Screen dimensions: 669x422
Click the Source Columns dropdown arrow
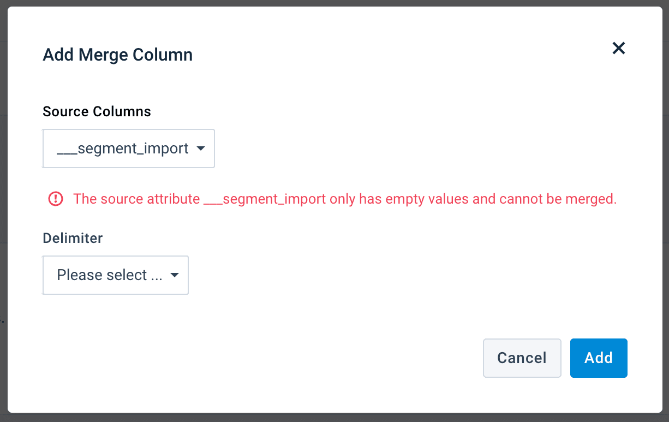[x=200, y=148]
